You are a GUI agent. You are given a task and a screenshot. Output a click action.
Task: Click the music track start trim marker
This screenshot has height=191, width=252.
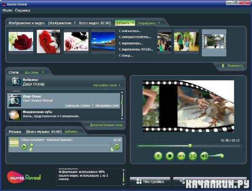(31, 150)
